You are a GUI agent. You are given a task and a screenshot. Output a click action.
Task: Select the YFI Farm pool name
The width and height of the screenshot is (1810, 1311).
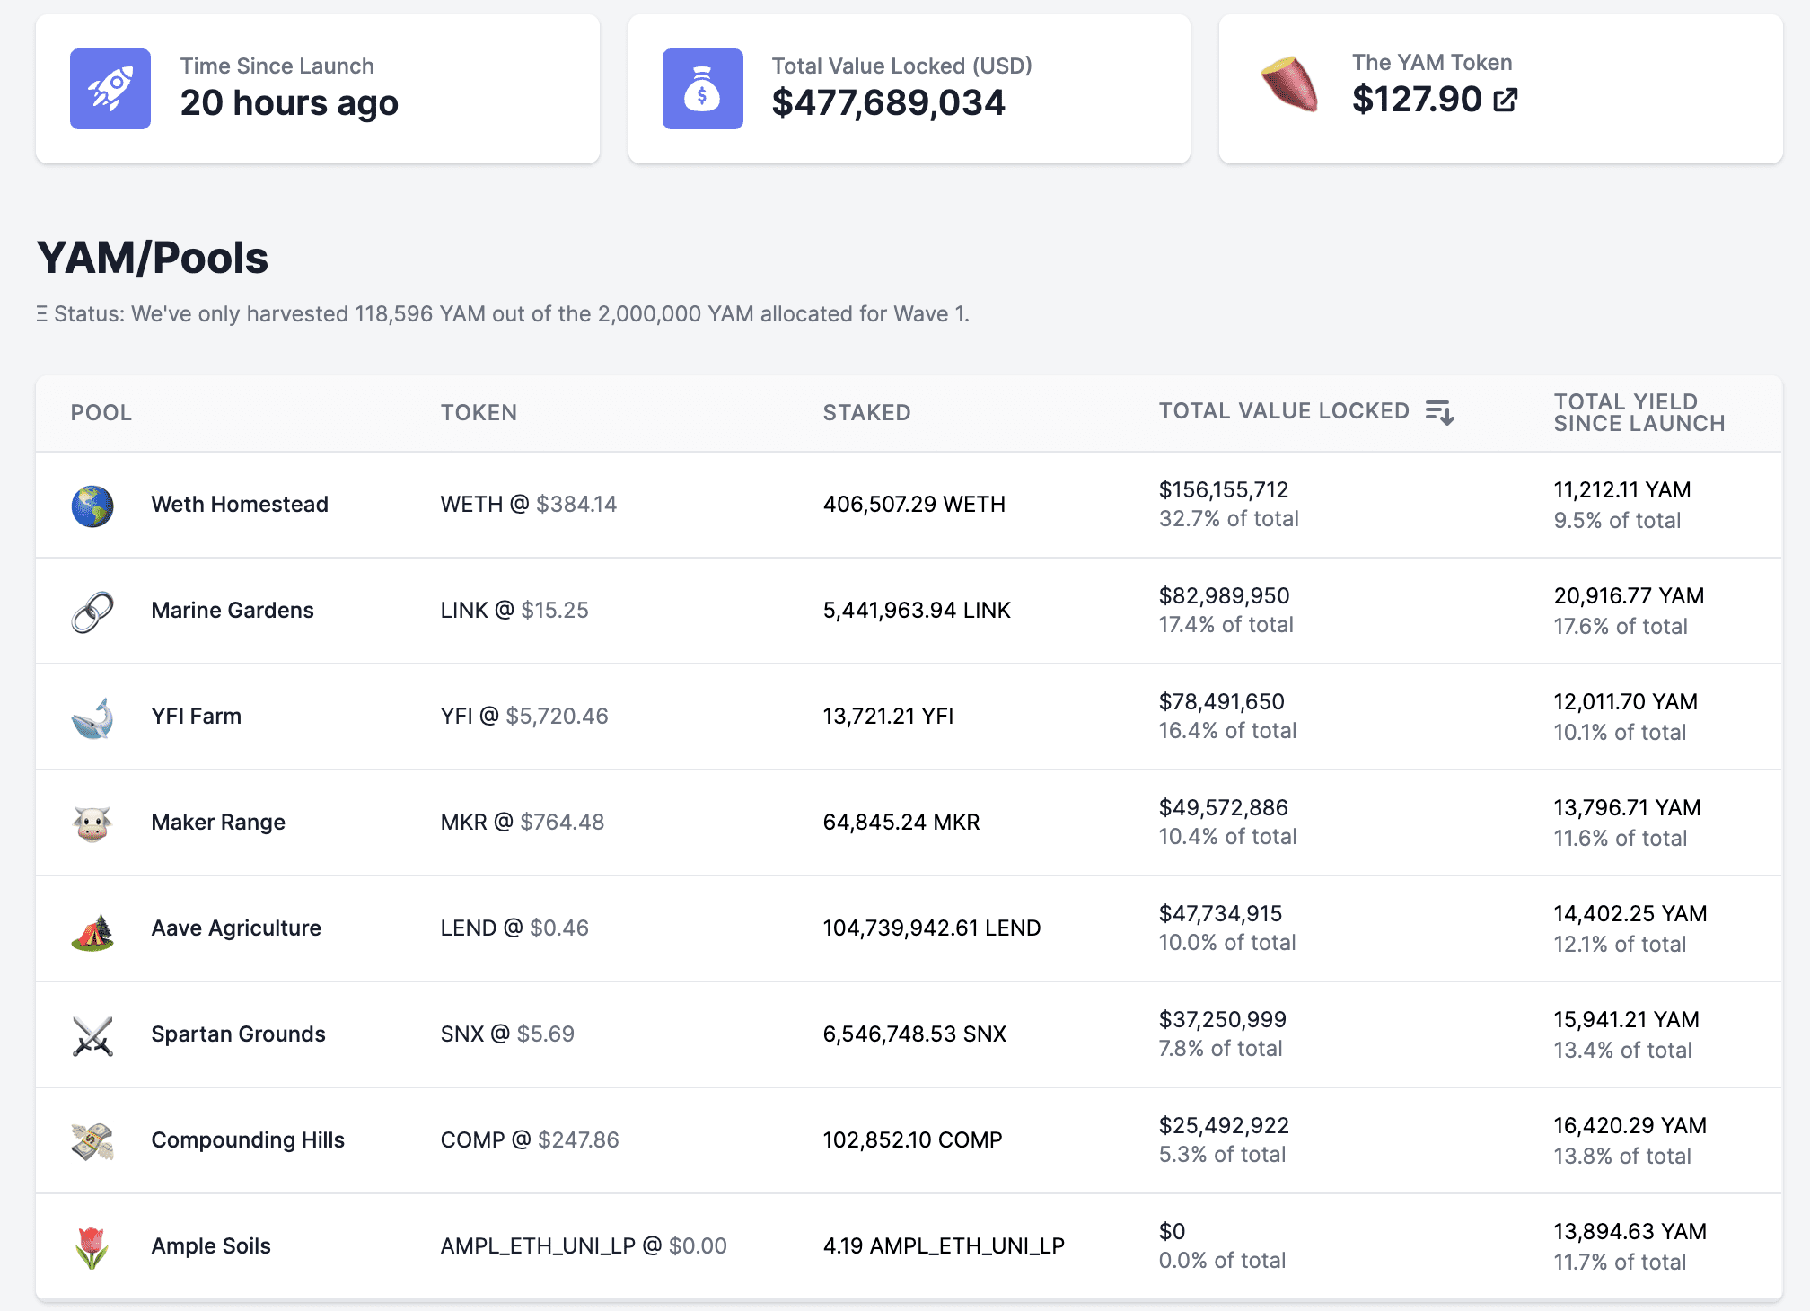(197, 717)
